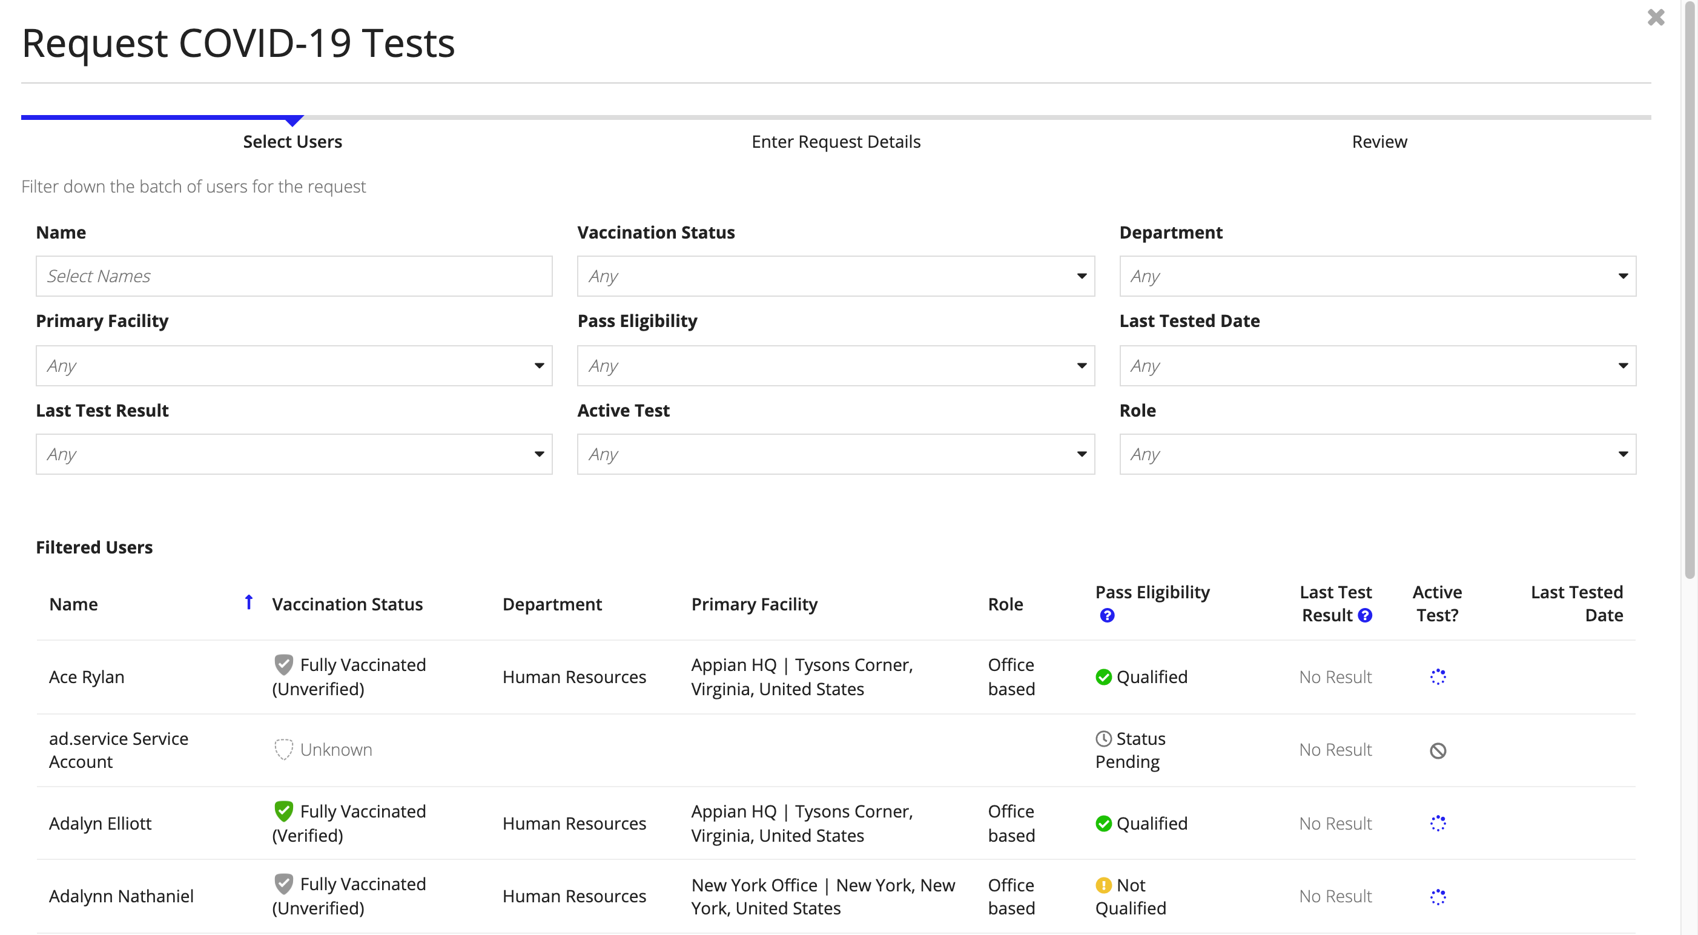1698x935 pixels.
Task: Select the Adalynn Nathaniel name cell
Action: pos(121,896)
